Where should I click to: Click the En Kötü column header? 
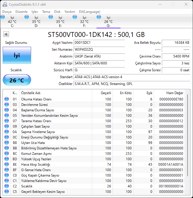(123, 93)
